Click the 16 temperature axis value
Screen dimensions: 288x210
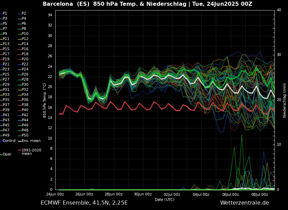[50, 108]
